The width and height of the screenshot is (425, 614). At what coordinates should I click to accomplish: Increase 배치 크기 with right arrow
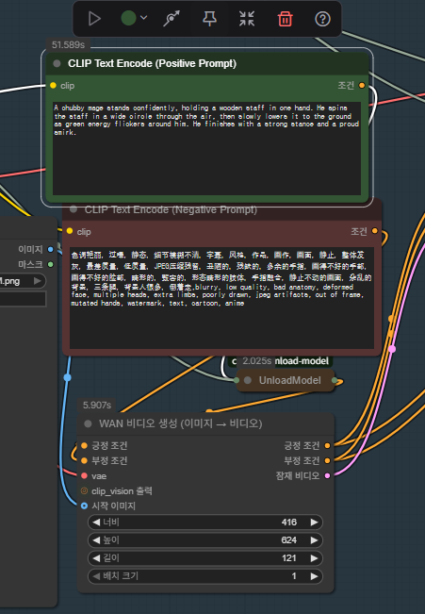(x=314, y=576)
